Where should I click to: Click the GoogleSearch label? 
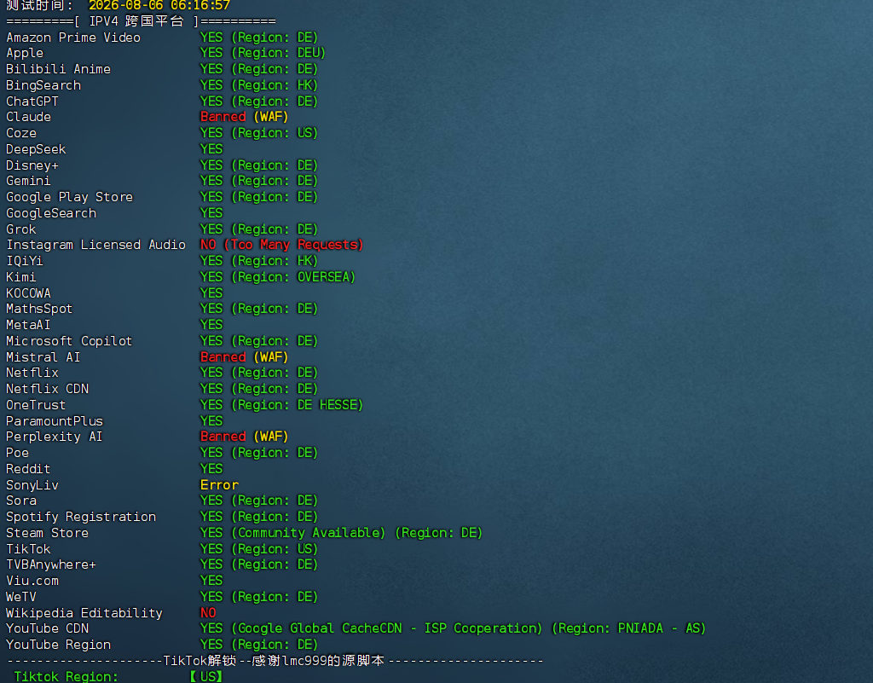(51, 213)
